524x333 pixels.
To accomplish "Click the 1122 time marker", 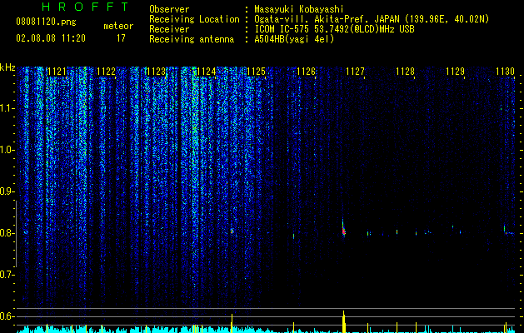I will pos(107,72).
